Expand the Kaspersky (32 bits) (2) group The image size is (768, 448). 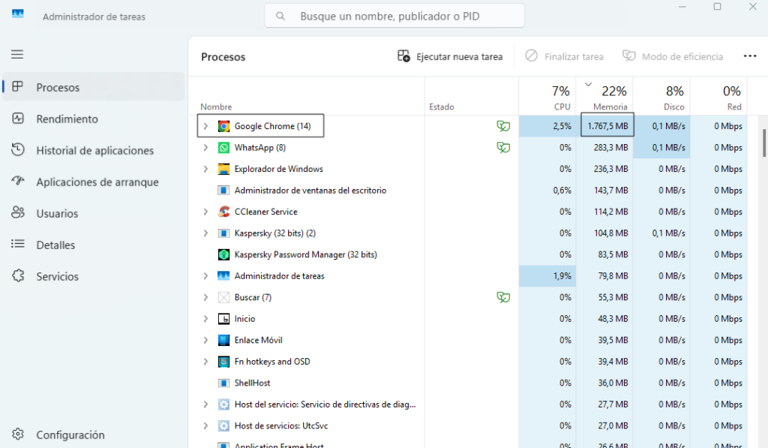point(205,233)
